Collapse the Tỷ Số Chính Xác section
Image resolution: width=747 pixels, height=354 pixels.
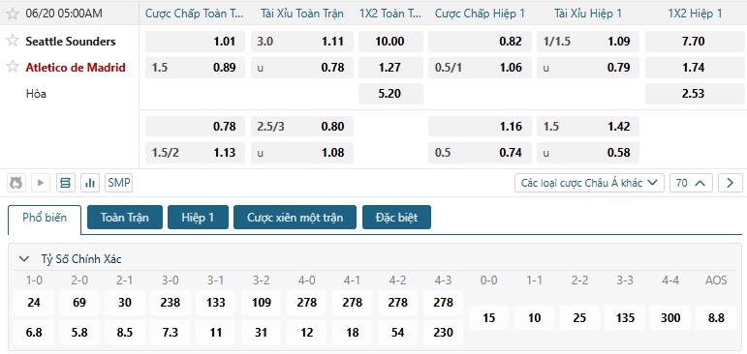[23, 259]
